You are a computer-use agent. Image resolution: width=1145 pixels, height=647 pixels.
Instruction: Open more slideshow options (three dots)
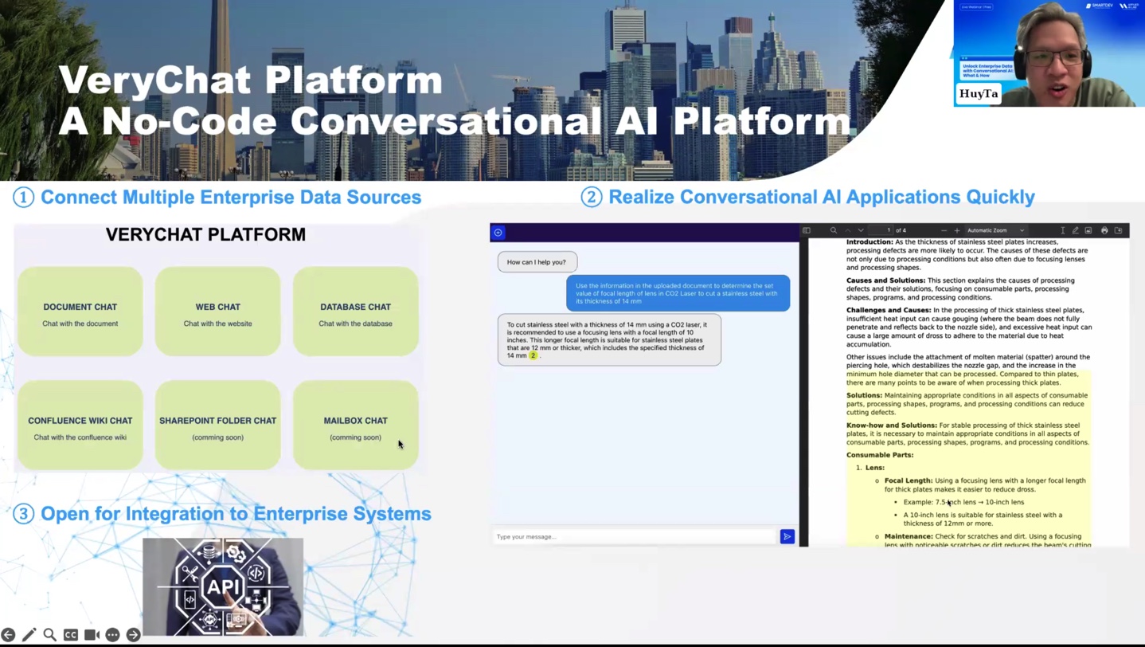tap(112, 635)
